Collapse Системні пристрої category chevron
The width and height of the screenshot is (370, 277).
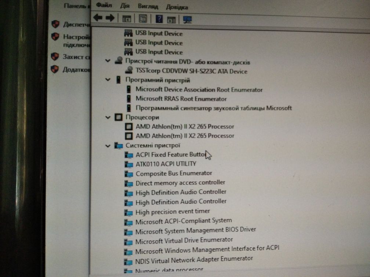coord(108,146)
